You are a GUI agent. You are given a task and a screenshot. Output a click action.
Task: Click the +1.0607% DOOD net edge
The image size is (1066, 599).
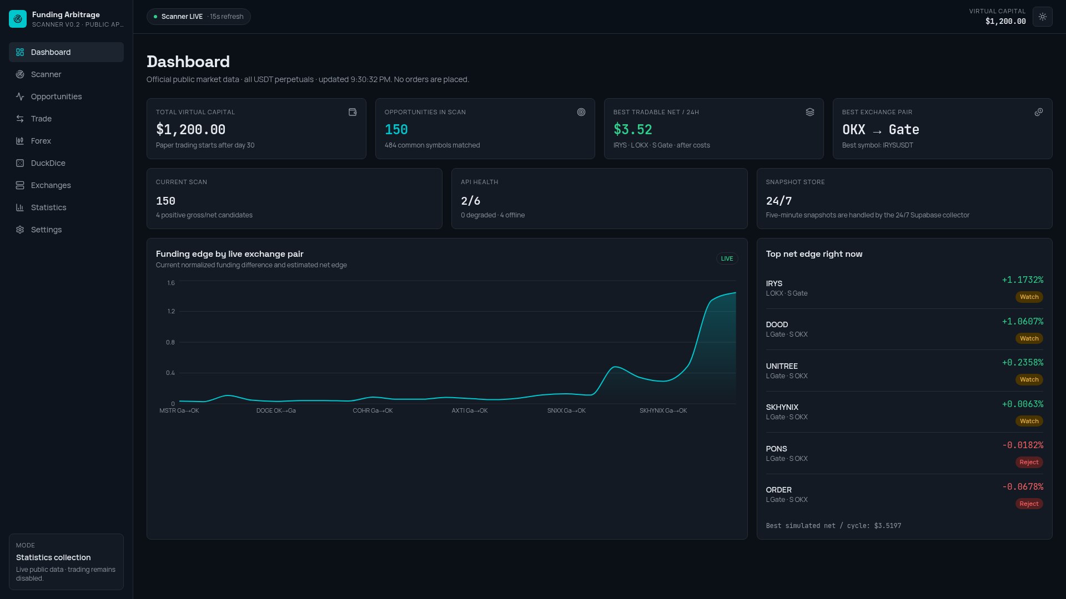click(x=1022, y=322)
